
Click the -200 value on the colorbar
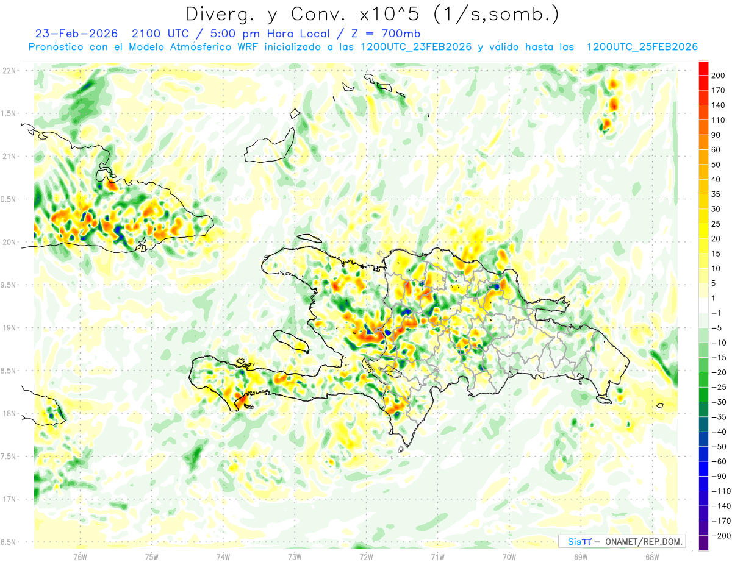tap(722, 535)
